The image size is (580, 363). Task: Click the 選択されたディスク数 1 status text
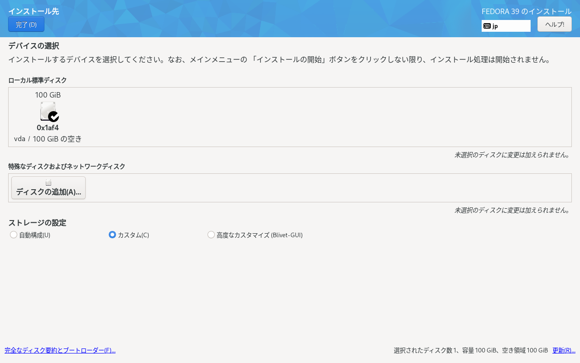(471, 350)
